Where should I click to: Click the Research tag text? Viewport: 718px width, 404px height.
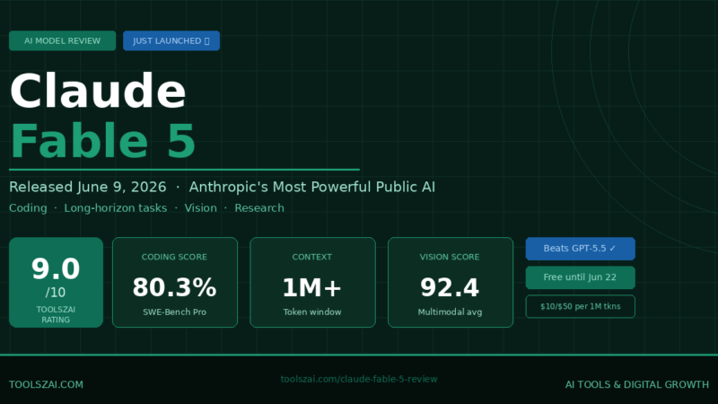(259, 208)
